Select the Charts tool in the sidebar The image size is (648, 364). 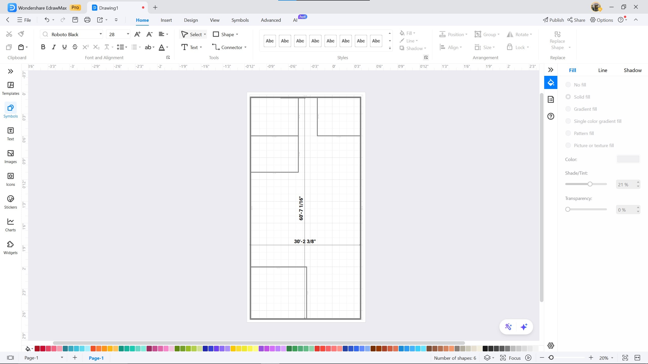10,224
